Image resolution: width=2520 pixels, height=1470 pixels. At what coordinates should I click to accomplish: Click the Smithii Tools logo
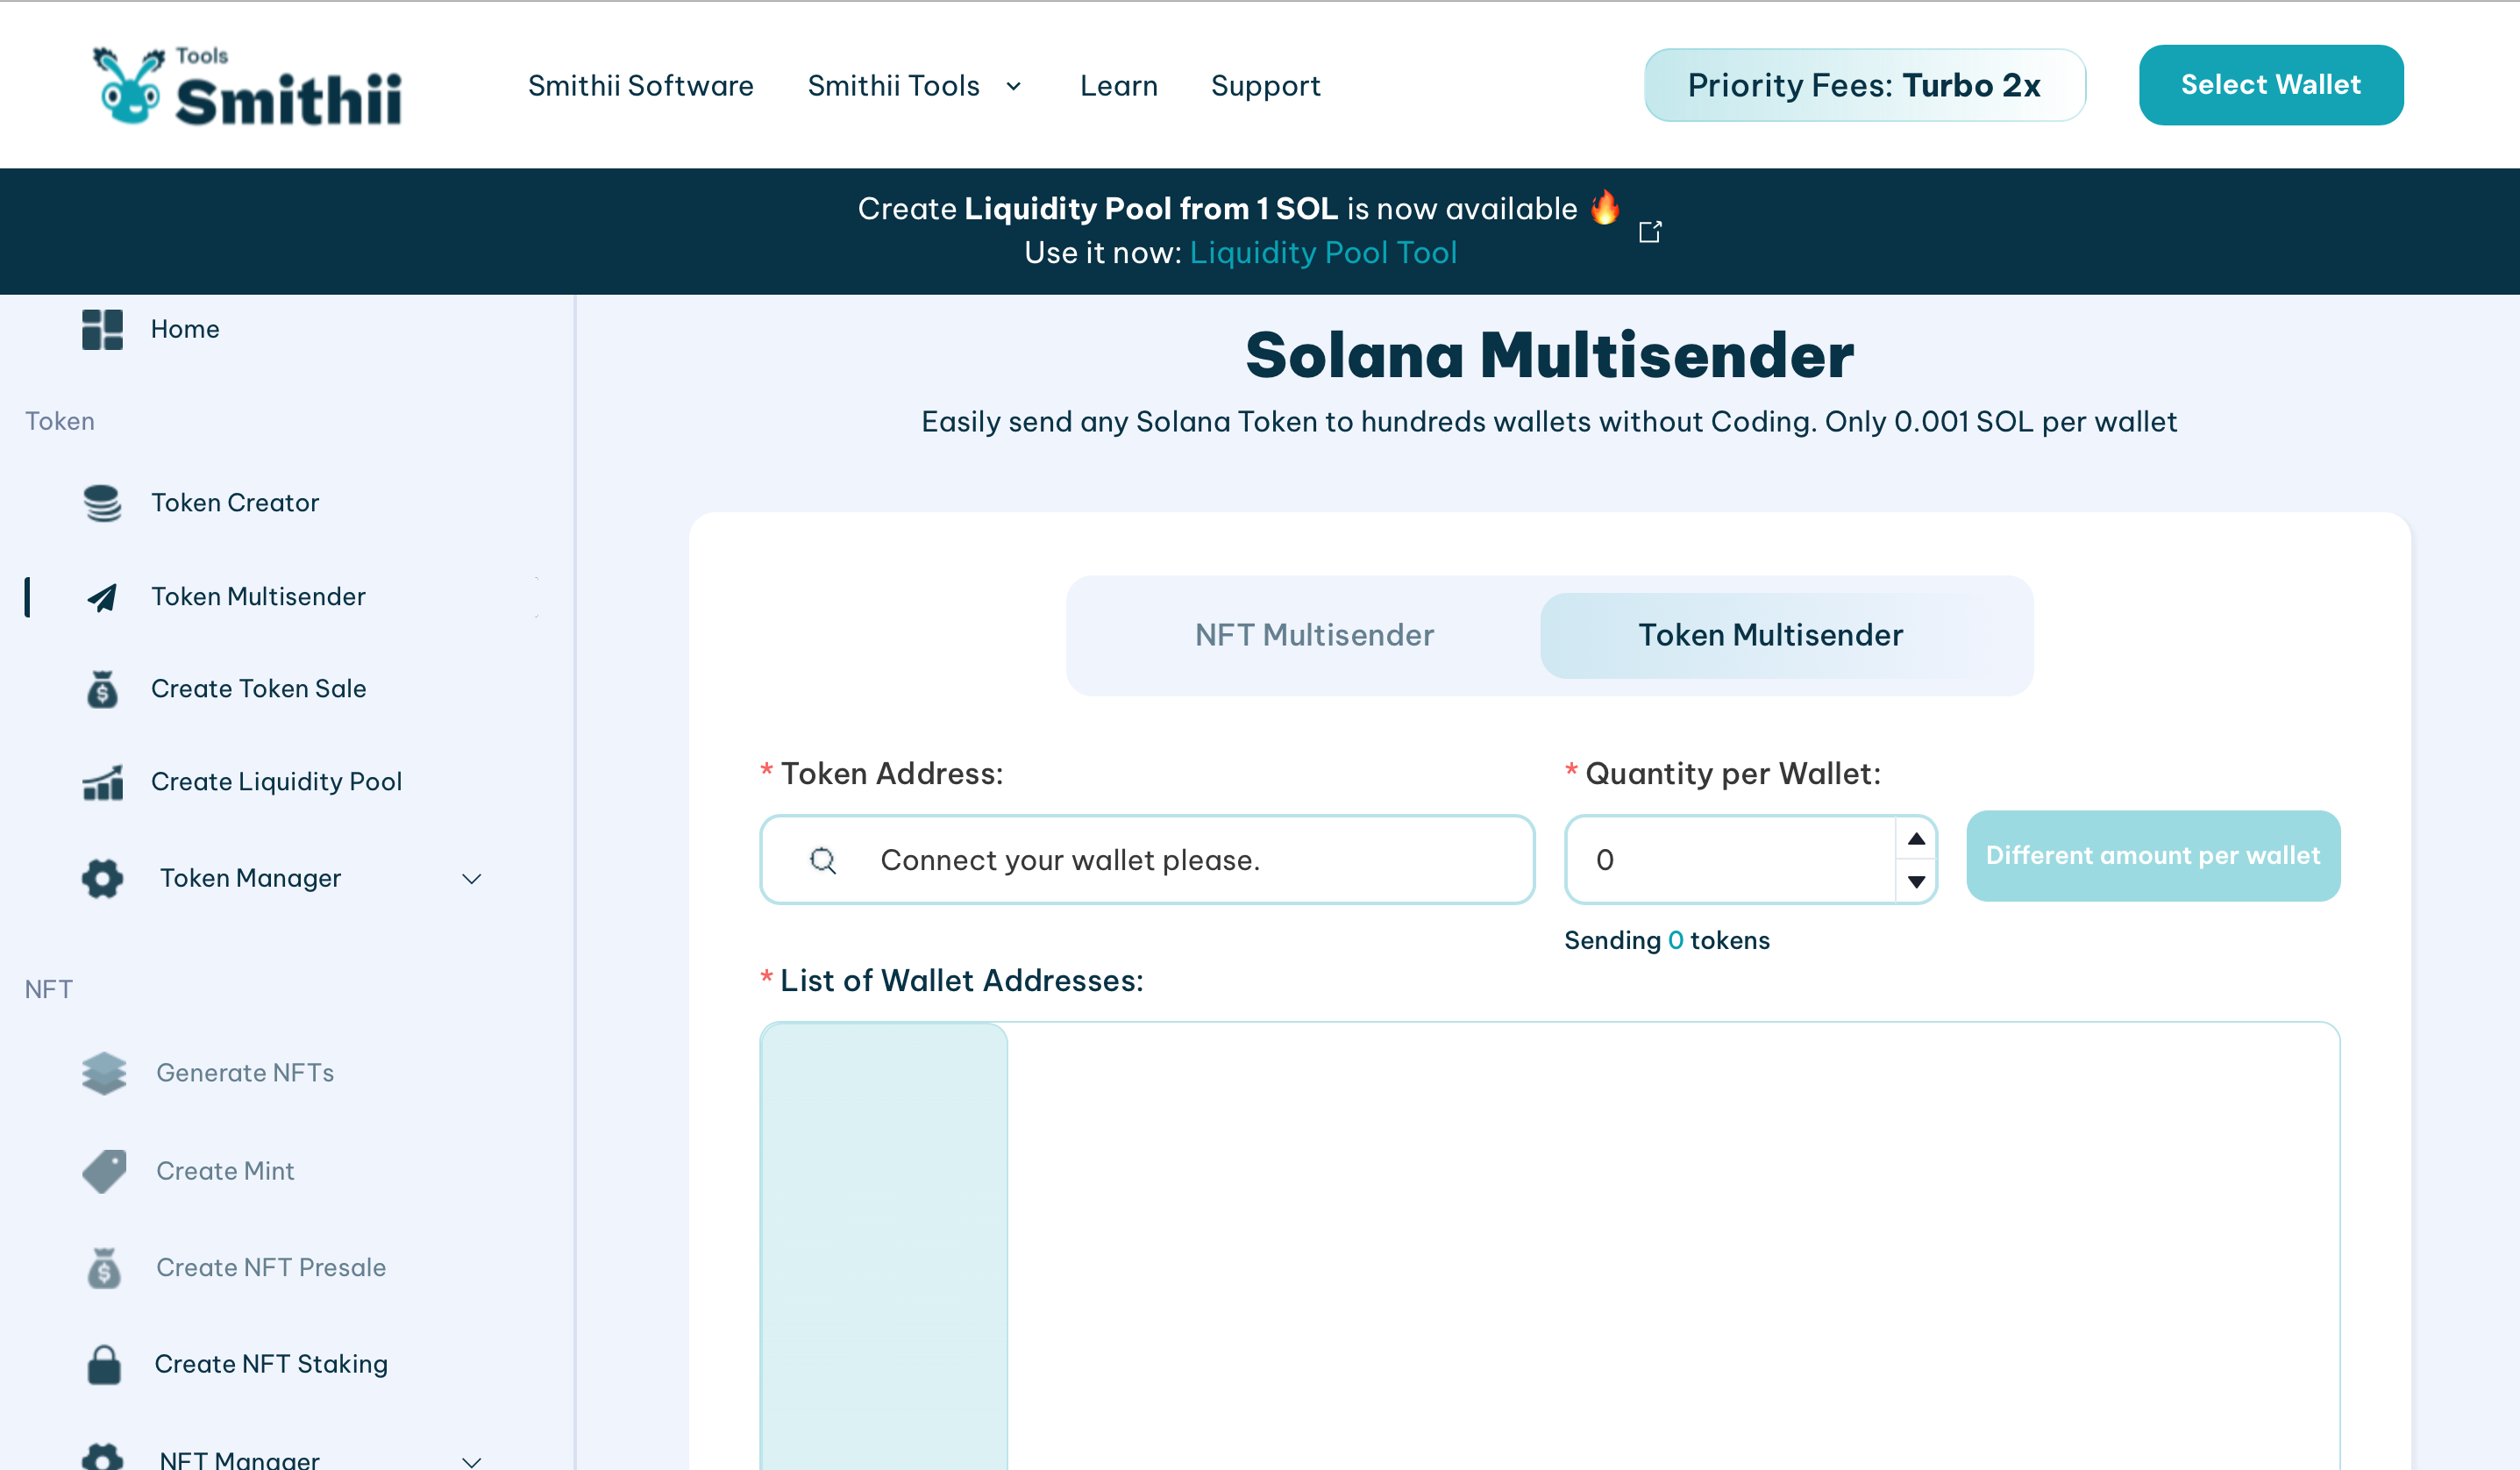click(247, 86)
